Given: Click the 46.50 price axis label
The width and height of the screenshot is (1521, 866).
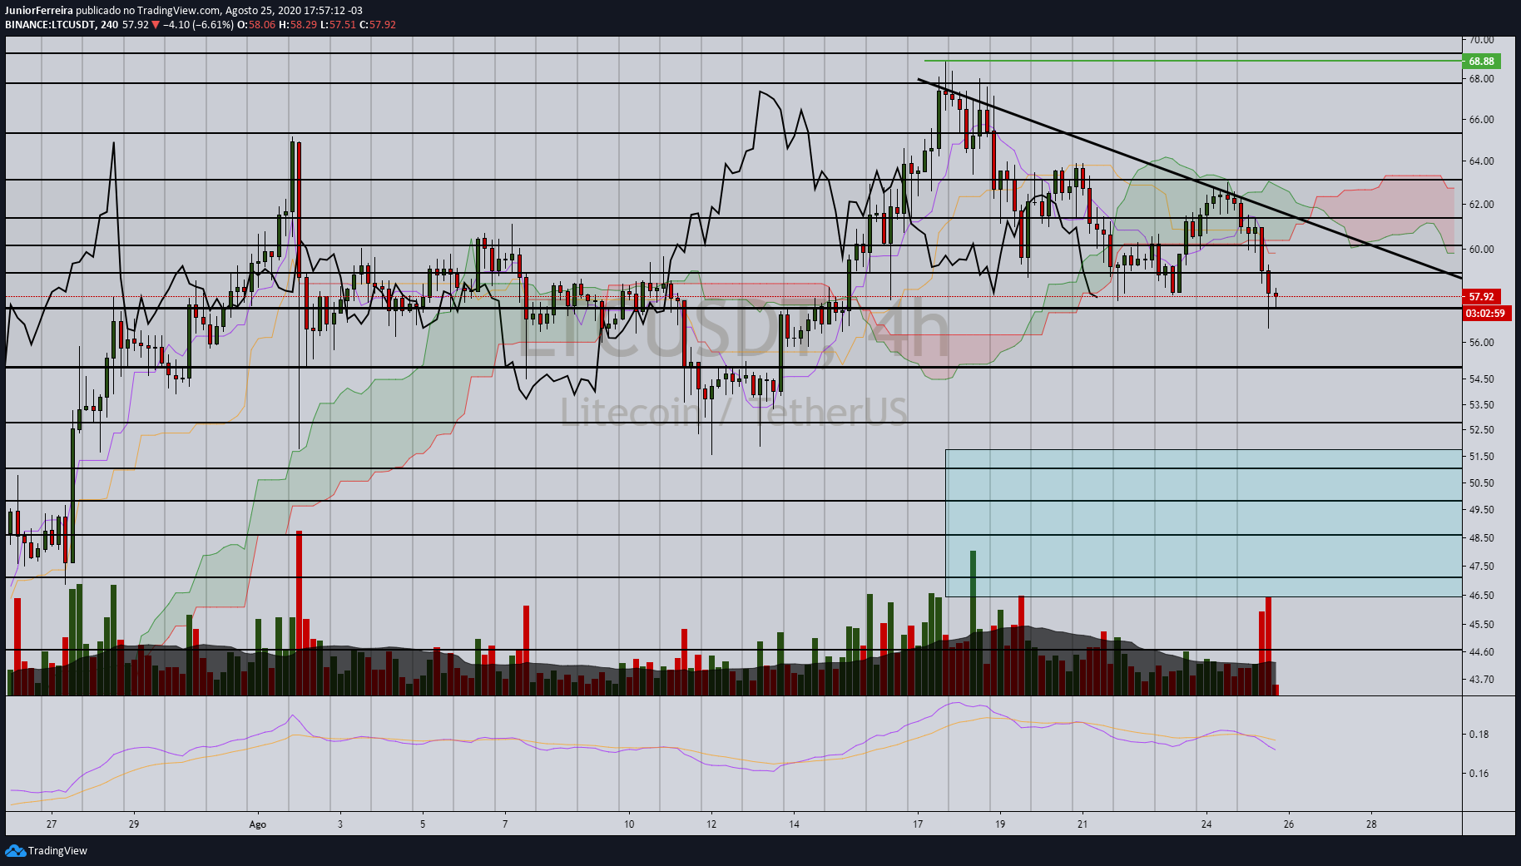Looking at the screenshot, I should pos(1481,596).
